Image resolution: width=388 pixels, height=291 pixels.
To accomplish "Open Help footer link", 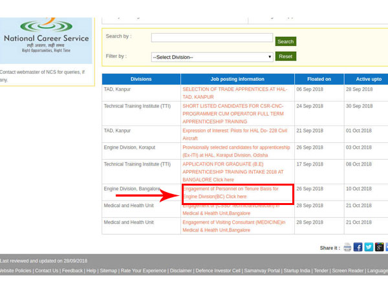I will pyautogui.click(x=91, y=271).
